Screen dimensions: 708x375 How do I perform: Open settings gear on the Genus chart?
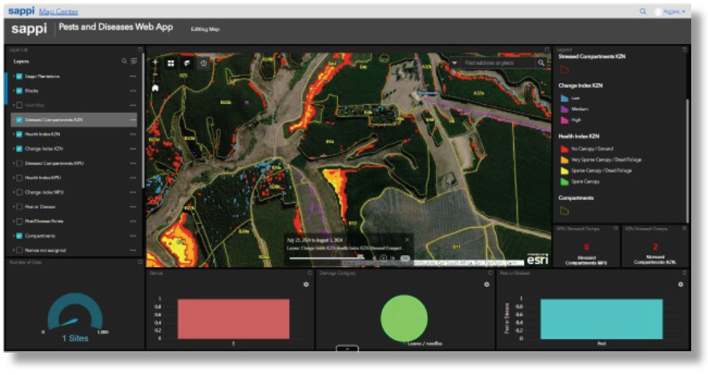306,285
